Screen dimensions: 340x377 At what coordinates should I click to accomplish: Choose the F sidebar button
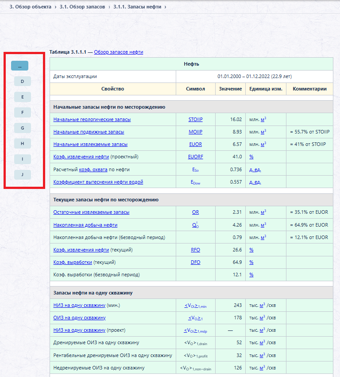coord(22,112)
